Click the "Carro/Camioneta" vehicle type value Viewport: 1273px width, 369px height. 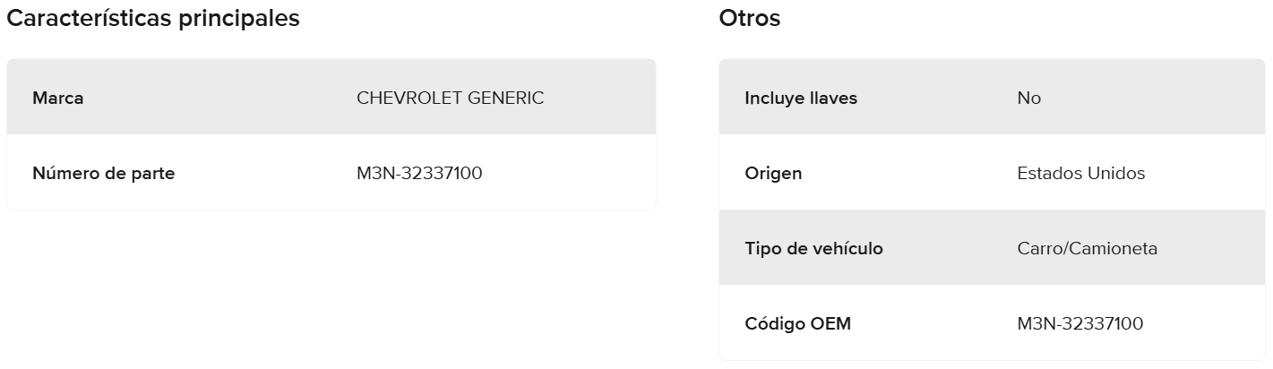[1088, 248]
